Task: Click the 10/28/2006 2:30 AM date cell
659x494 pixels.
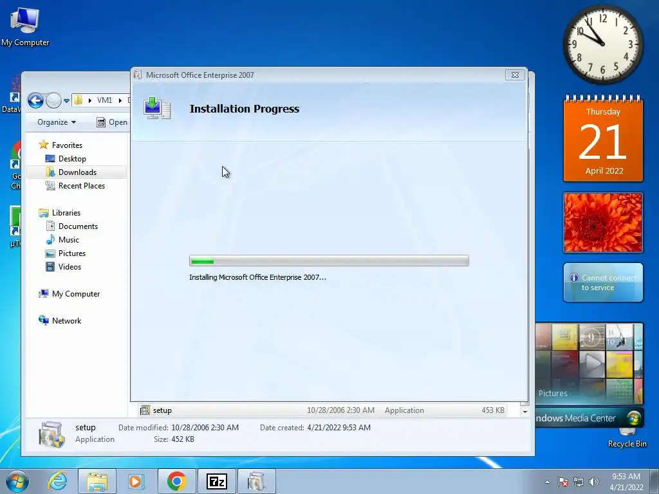Action: point(340,410)
